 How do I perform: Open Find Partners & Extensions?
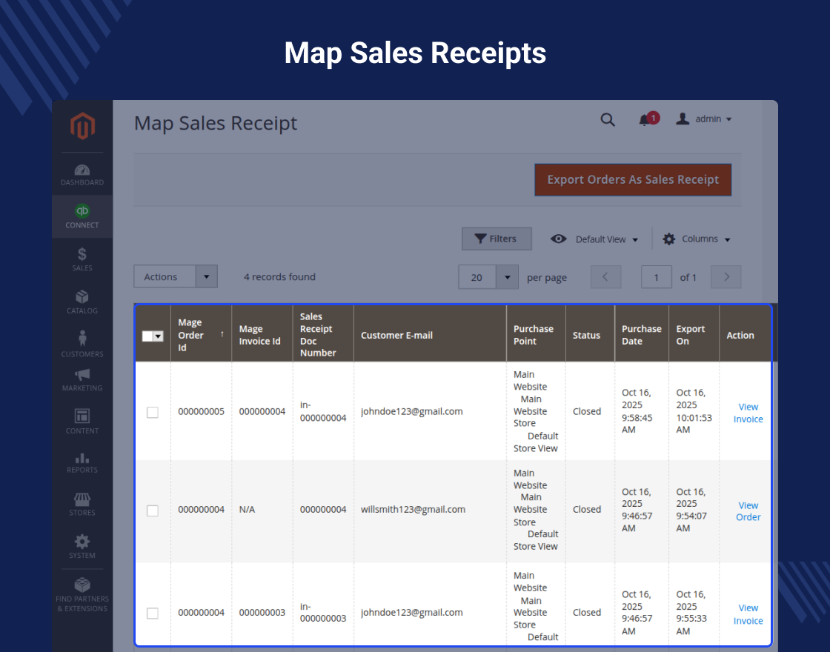(82, 595)
